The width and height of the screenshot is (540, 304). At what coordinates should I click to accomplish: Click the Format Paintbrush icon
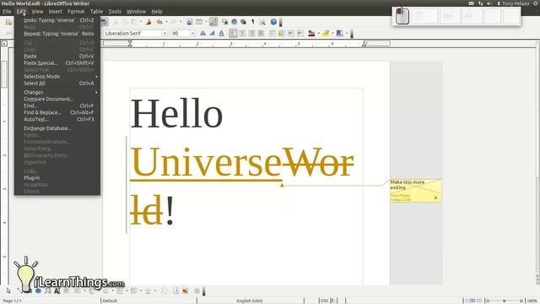148,22
